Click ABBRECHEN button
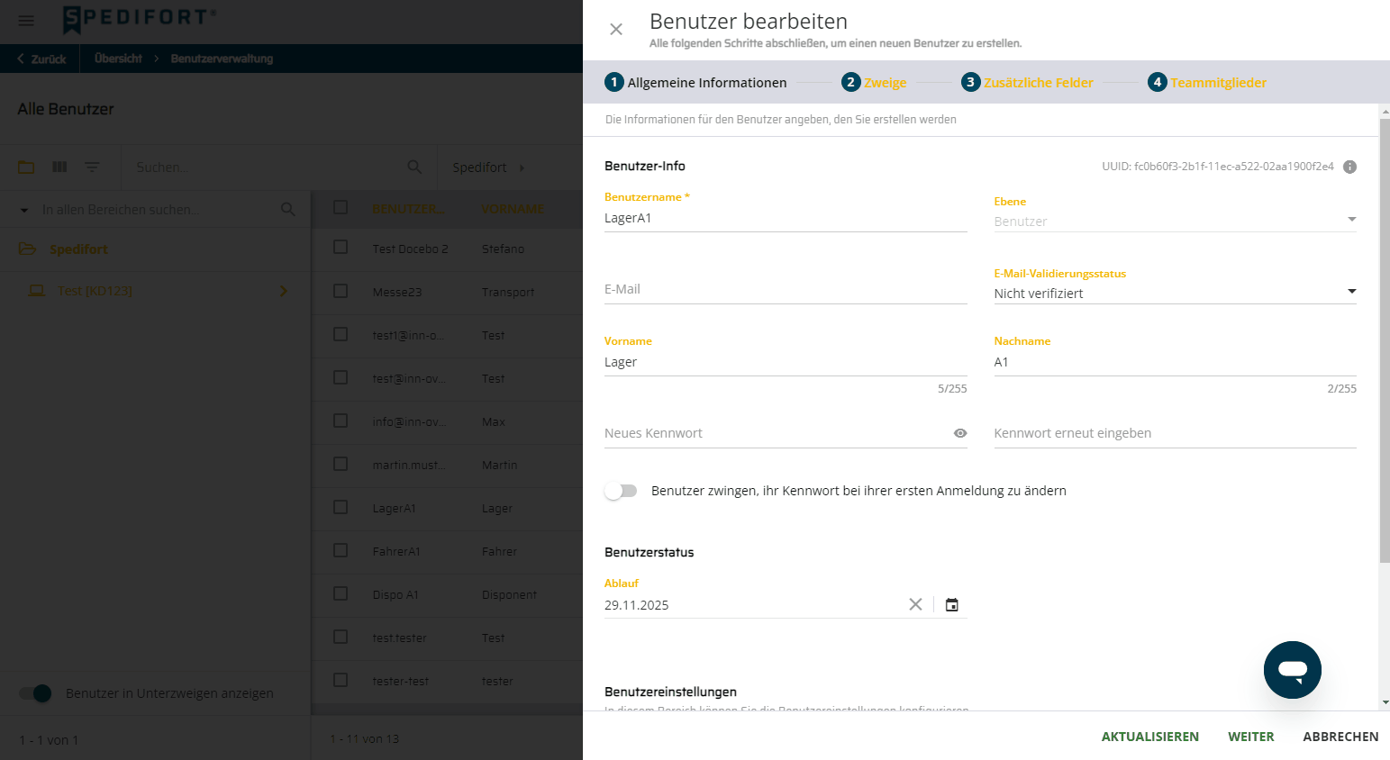The height and width of the screenshot is (760, 1390). (x=1340, y=737)
